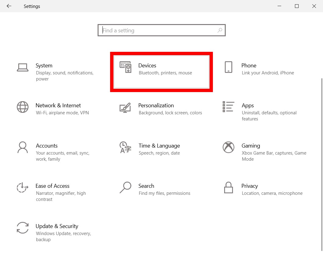Viewport: 323px width, 257px height.
Task: Select the Network & Internet globe icon
Action: (x=23, y=107)
